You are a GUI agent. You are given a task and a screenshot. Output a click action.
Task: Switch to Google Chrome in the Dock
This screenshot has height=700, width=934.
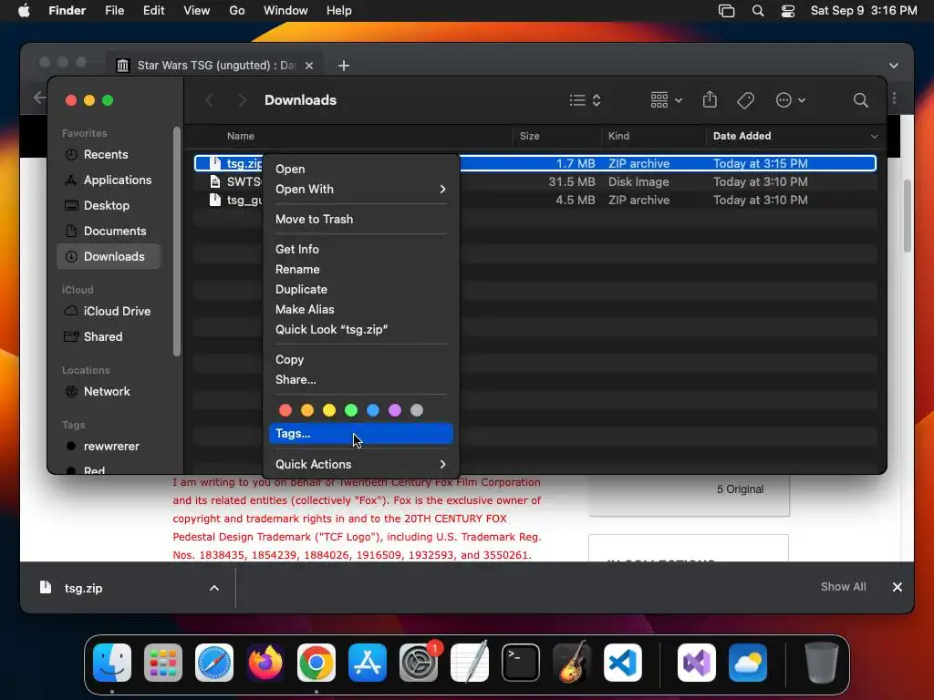point(317,663)
